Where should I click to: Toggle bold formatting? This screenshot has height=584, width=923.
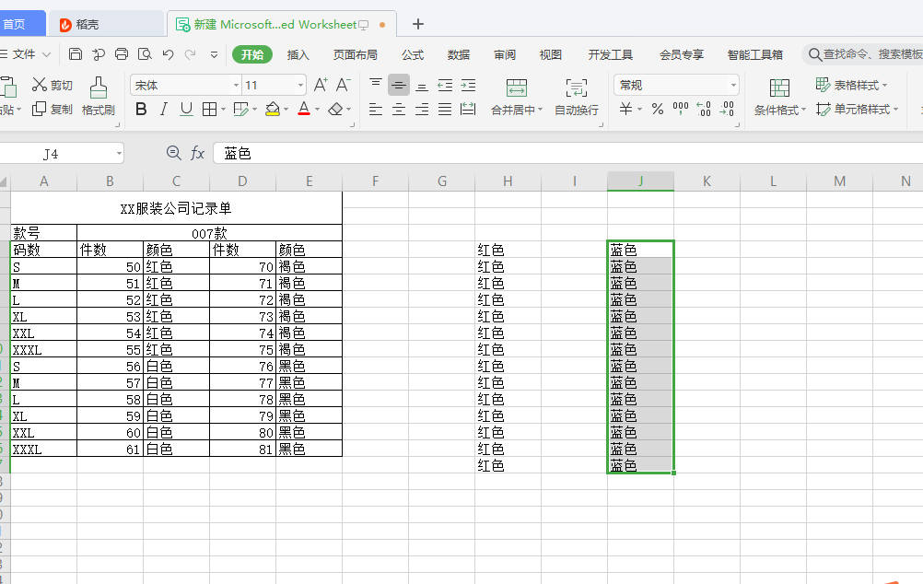click(x=141, y=109)
